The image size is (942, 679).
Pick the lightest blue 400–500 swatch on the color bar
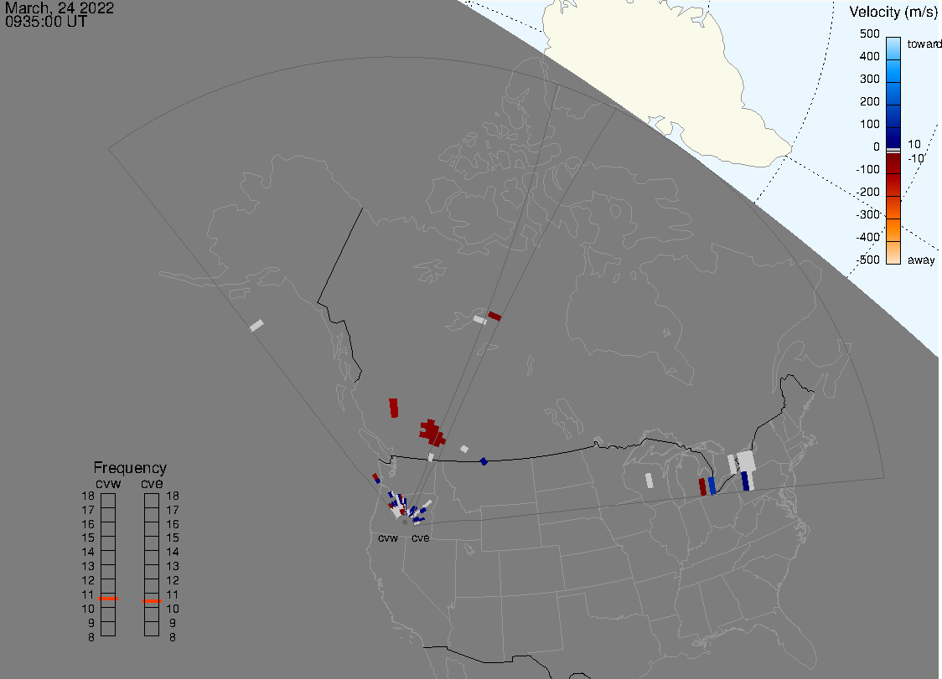click(x=893, y=49)
